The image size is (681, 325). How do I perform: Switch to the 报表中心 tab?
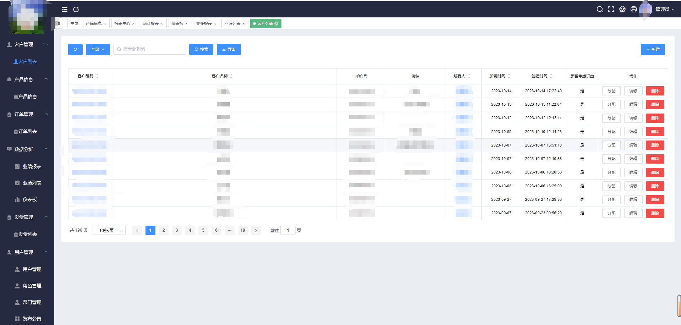click(122, 23)
